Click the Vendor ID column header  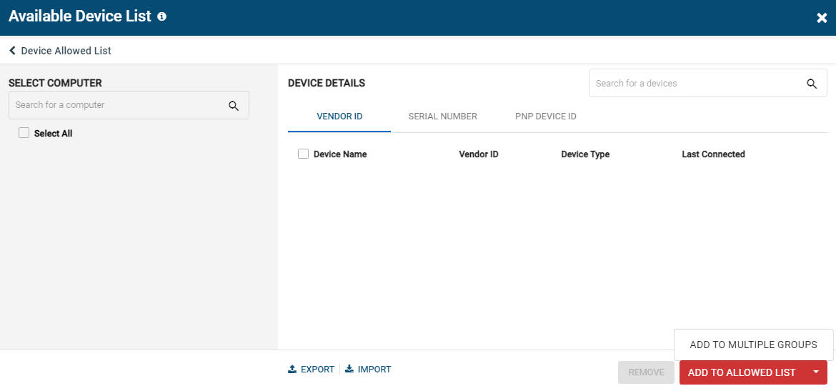point(478,154)
